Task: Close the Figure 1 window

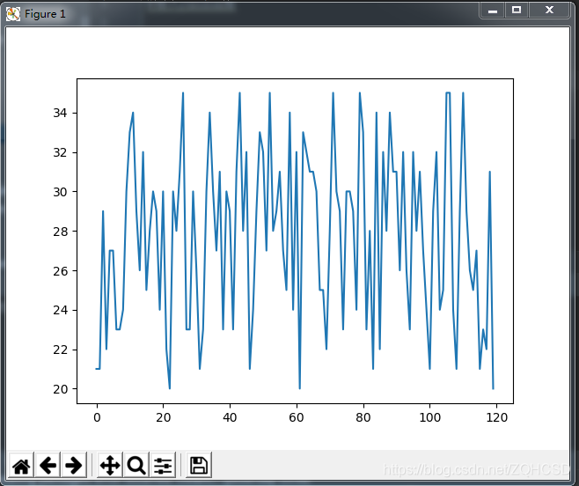Action: coord(549,11)
